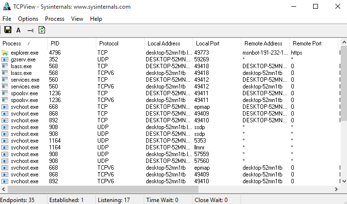Open the Process menu
The width and height of the screenshot is (347, 204).
[x=55, y=19]
